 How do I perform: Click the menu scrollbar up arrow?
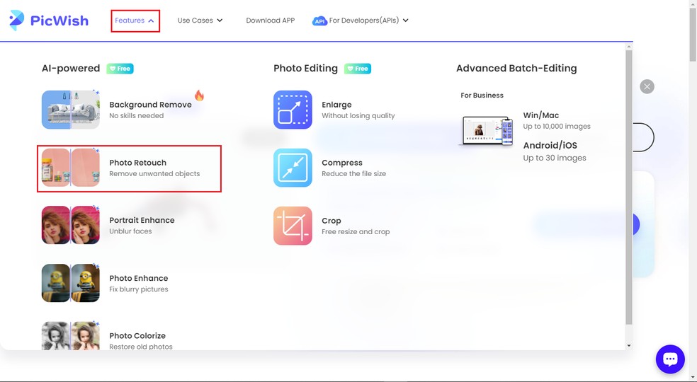(x=628, y=46)
